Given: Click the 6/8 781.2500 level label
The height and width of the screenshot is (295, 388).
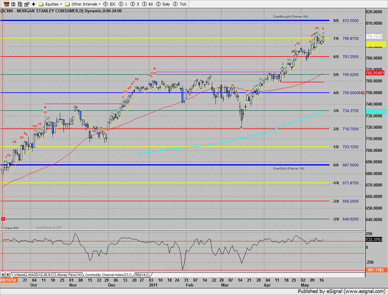Looking at the screenshot, I should tap(346, 57).
